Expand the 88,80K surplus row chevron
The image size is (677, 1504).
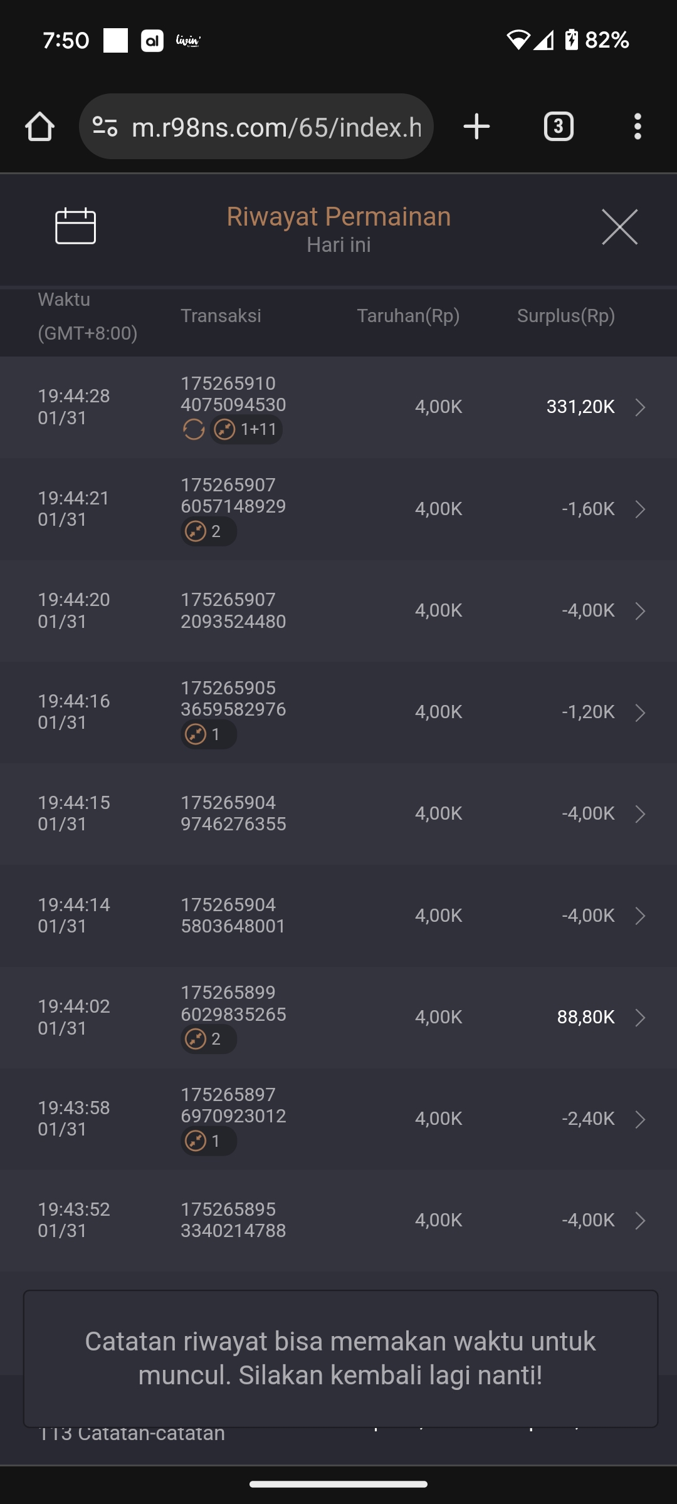(640, 1018)
